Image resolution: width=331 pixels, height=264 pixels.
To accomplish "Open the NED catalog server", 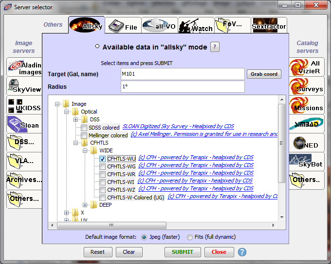I will (307, 143).
